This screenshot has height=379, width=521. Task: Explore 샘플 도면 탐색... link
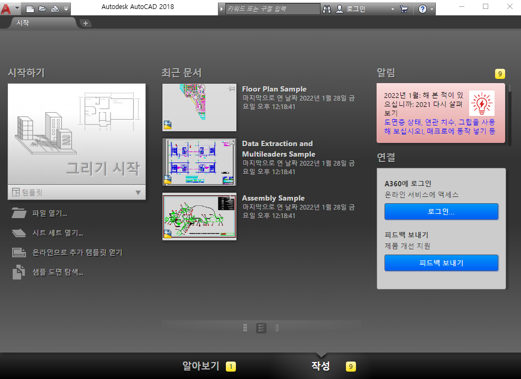pos(58,272)
